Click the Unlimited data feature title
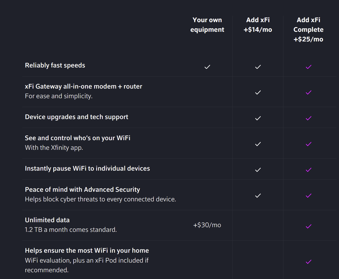This screenshot has width=339, height=279. pos(47,220)
